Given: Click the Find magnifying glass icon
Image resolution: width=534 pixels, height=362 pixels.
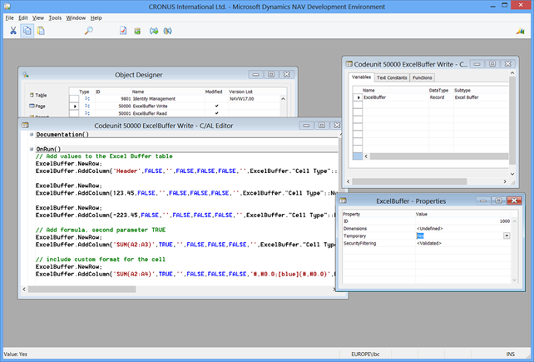Looking at the screenshot, I should tap(88, 31).
